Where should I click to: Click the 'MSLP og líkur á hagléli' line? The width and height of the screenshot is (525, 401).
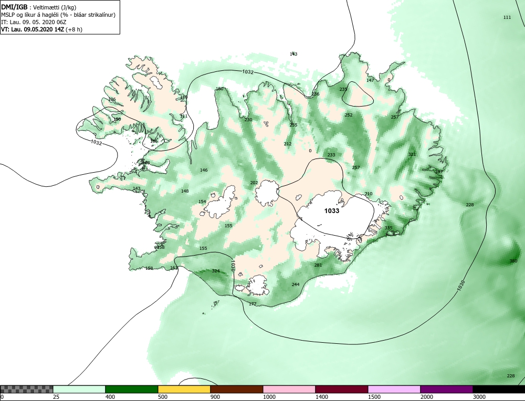58,15
